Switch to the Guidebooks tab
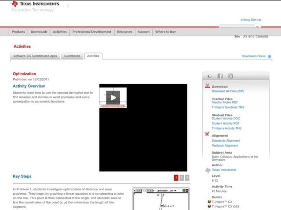 coord(72,56)
